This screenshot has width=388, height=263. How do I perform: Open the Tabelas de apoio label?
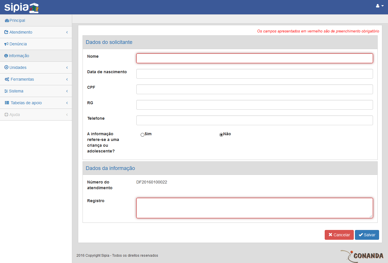pos(26,103)
